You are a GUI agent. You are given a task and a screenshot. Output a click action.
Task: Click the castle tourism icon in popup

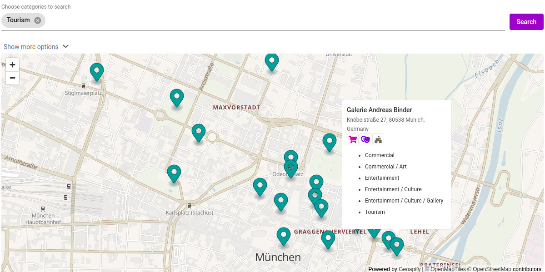pos(378,139)
